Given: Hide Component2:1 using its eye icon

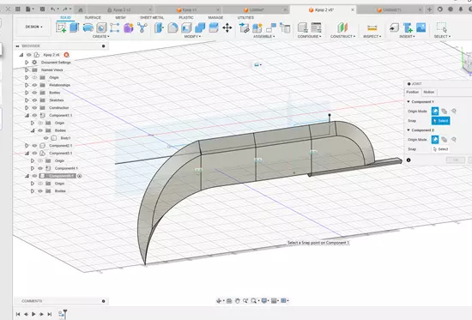Looking at the screenshot, I should point(34,146).
